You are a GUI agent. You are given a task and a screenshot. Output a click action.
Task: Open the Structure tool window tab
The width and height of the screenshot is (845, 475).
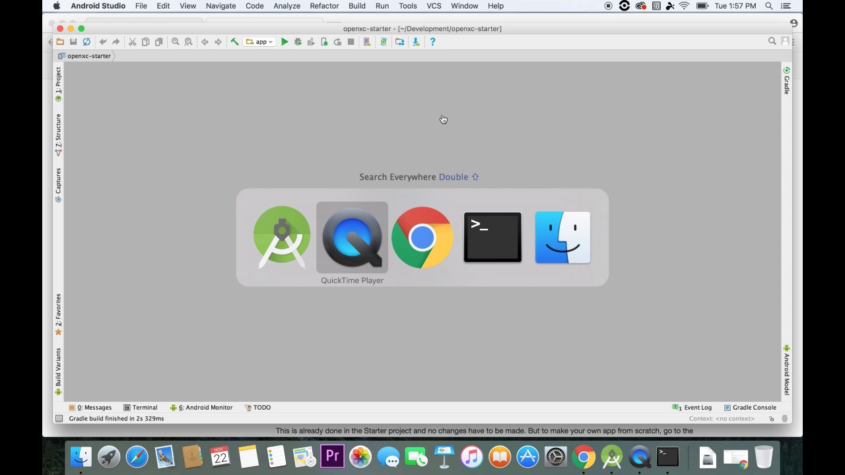(58, 135)
